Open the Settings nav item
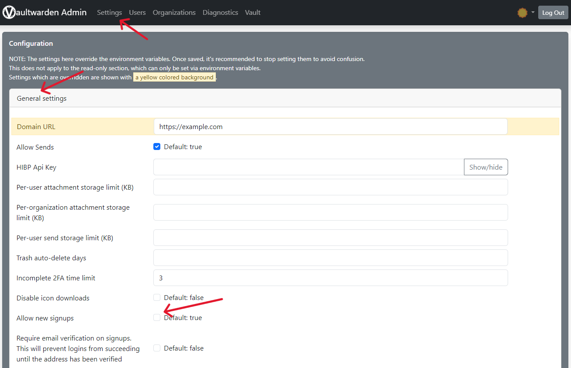This screenshot has height=368, width=571. 110,13
